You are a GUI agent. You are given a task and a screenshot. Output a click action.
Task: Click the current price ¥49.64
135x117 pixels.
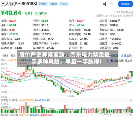pyautogui.click(x=11, y=13)
